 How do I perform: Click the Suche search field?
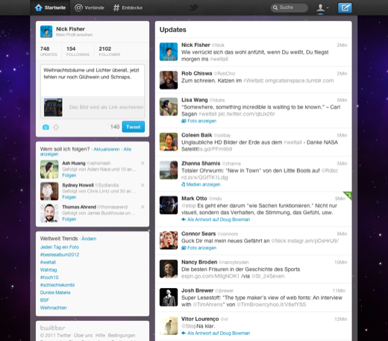(290, 7)
